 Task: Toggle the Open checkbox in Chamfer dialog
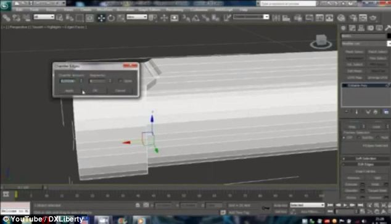tap(120, 81)
